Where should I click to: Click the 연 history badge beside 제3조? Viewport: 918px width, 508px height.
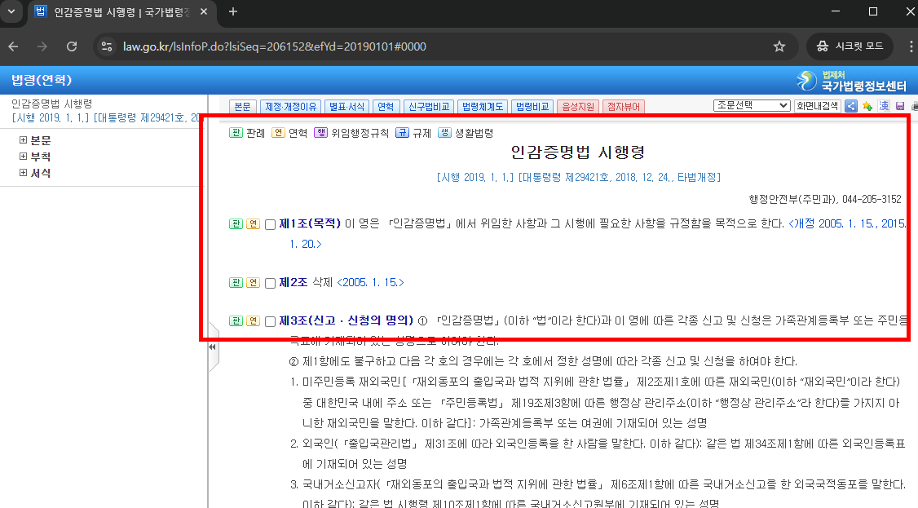251,321
